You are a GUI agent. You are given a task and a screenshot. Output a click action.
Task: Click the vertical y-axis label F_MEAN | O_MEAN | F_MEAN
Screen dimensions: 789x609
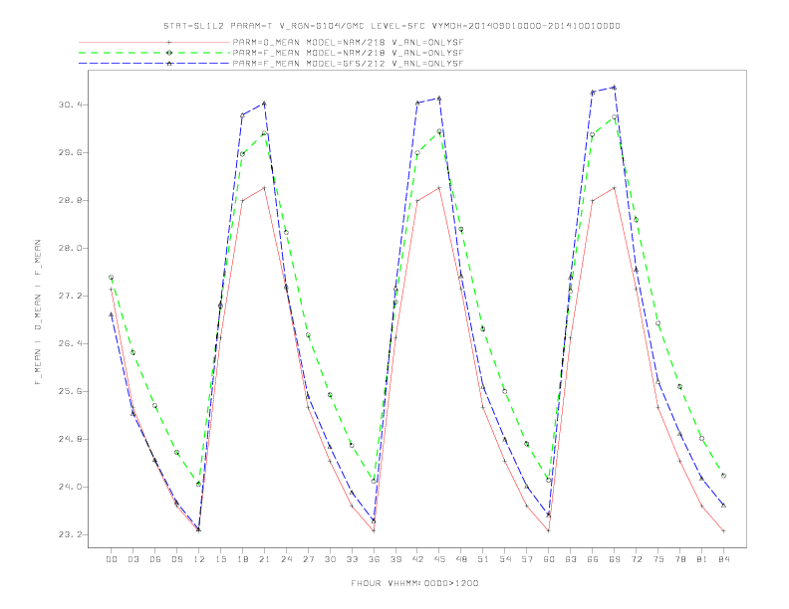[x=38, y=312]
